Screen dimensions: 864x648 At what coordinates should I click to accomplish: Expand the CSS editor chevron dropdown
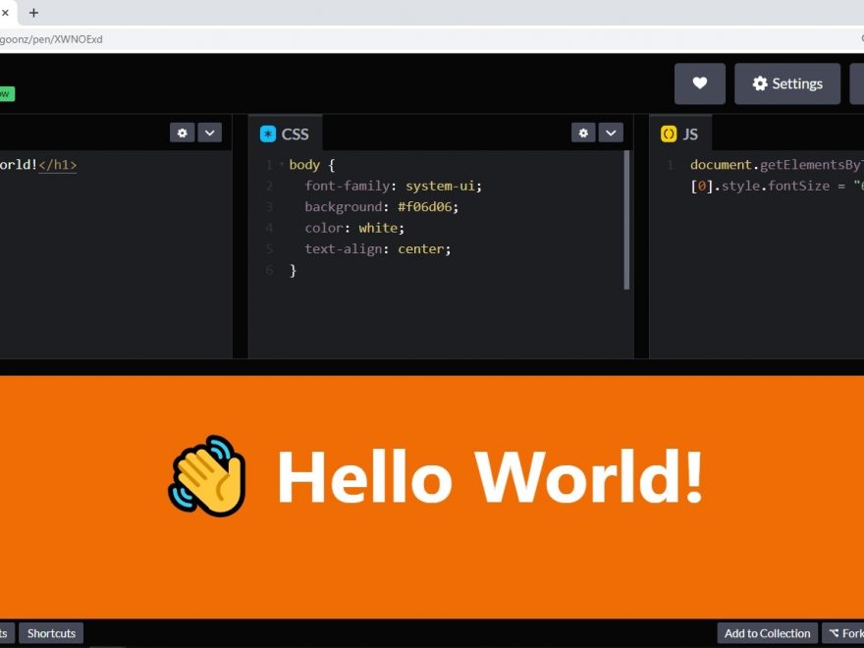pyautogui.click(x=611, y=133)
